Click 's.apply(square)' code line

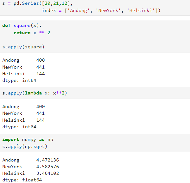[x=23, y=47]
